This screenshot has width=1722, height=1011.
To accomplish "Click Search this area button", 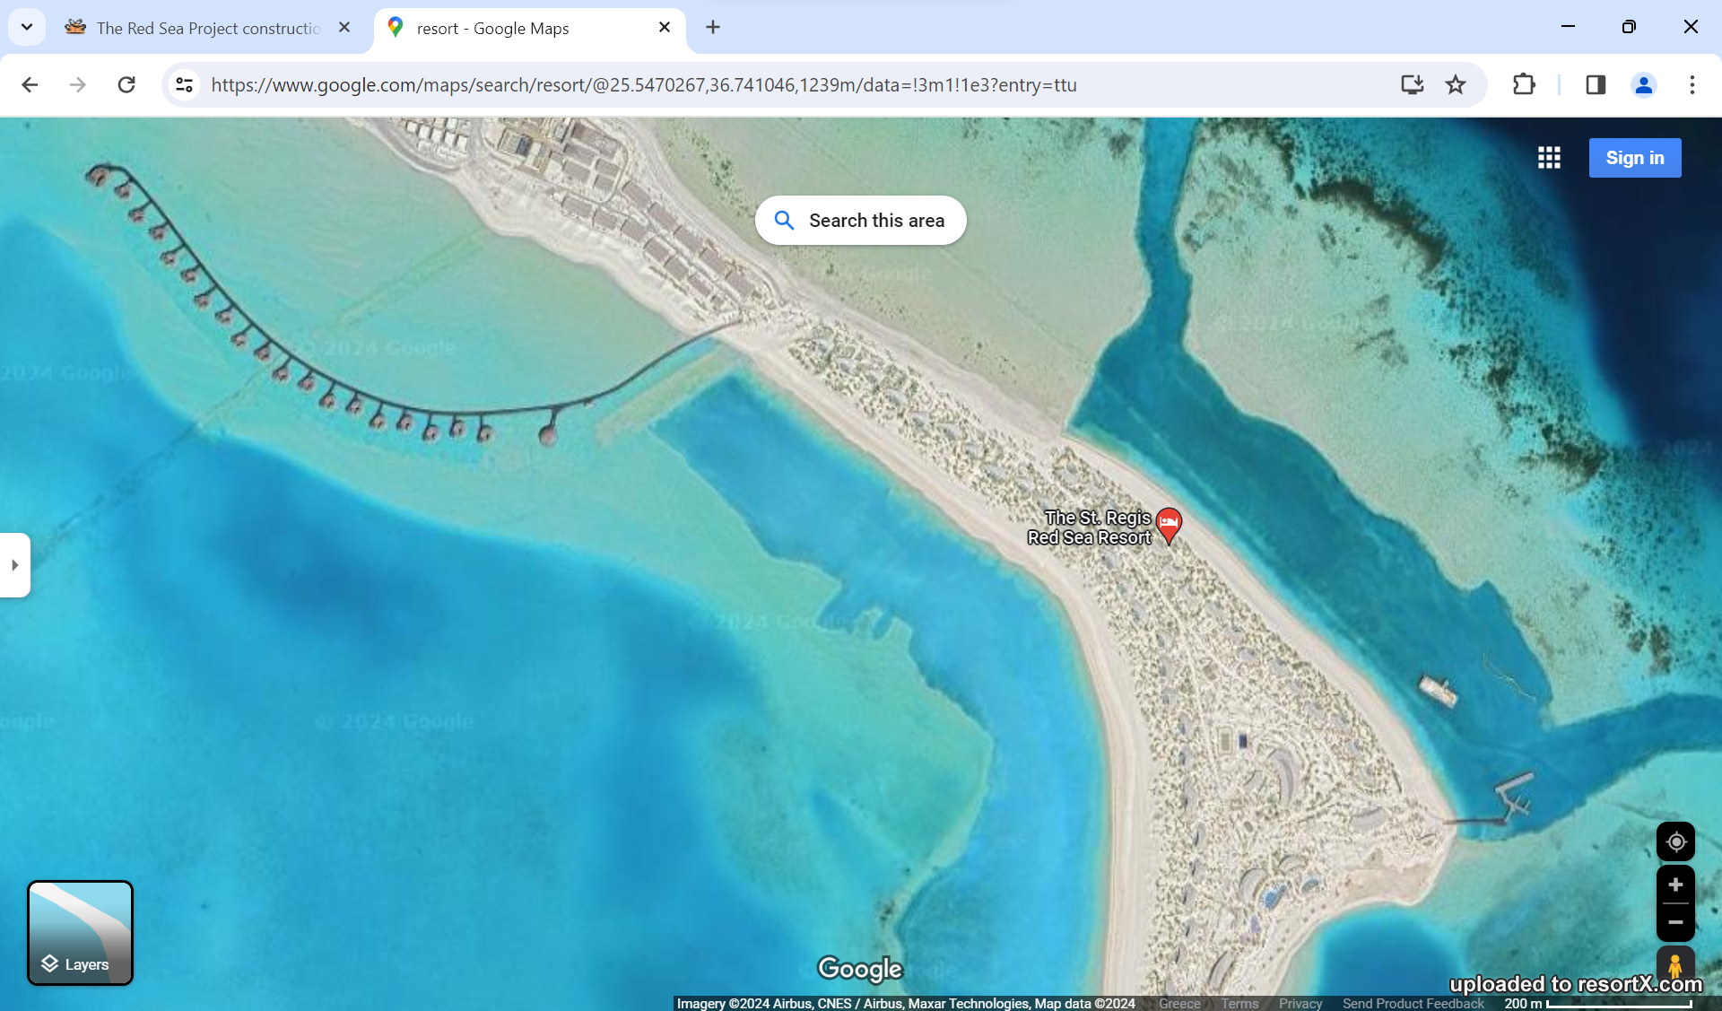I will click(x=860, y=220).
